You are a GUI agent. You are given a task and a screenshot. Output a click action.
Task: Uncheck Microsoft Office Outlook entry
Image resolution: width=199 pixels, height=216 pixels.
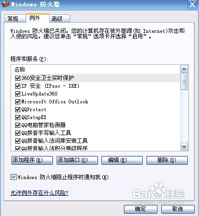pos(18,102)
